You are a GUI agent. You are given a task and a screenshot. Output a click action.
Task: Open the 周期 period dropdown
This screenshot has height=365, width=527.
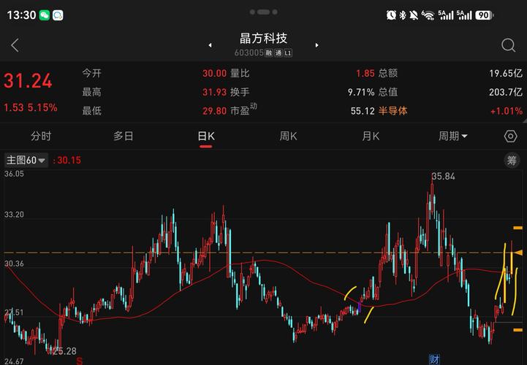(x=452, y=136)
